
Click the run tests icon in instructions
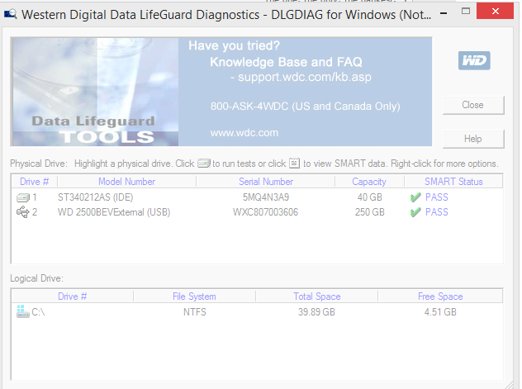(x=204, y=164)
